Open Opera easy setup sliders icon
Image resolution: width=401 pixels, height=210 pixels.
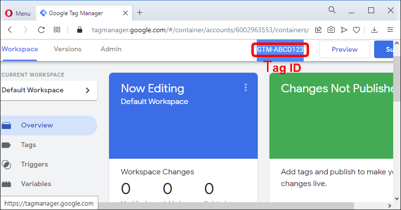tap(390, 30)
